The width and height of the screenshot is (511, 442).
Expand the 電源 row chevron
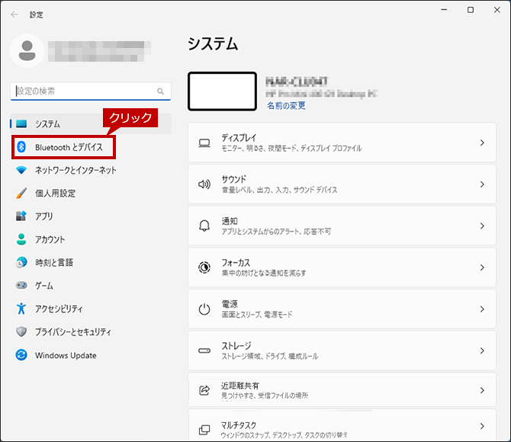point(482,309)
